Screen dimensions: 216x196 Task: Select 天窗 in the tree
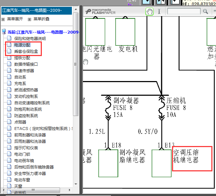point(18,186)
